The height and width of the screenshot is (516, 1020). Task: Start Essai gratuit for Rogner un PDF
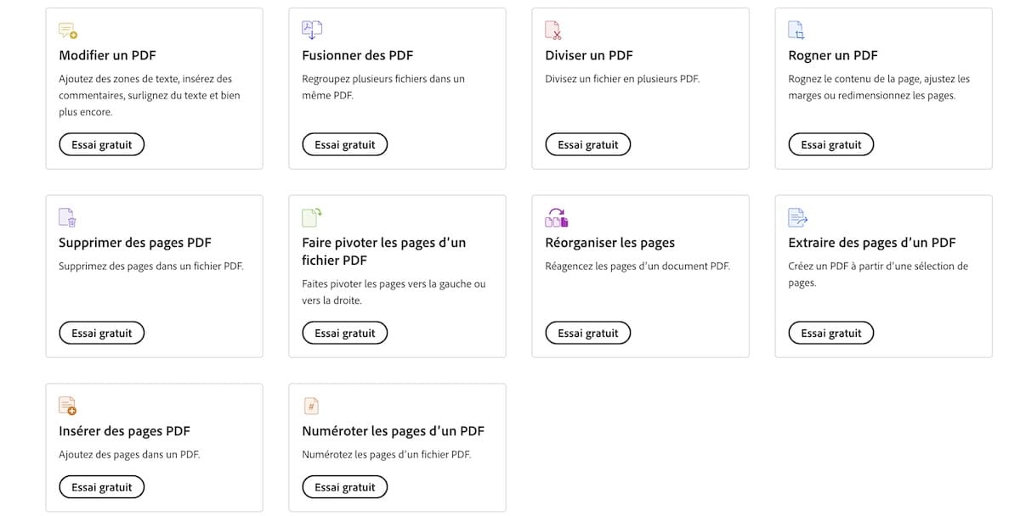click(x=831, y=145)
